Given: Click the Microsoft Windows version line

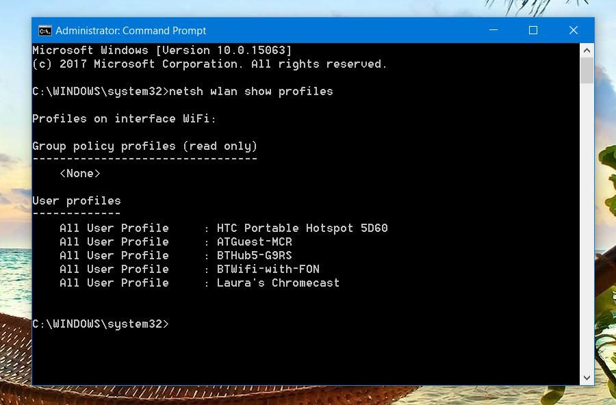Looking at the screenshot, I should click(x=162, y=50).
